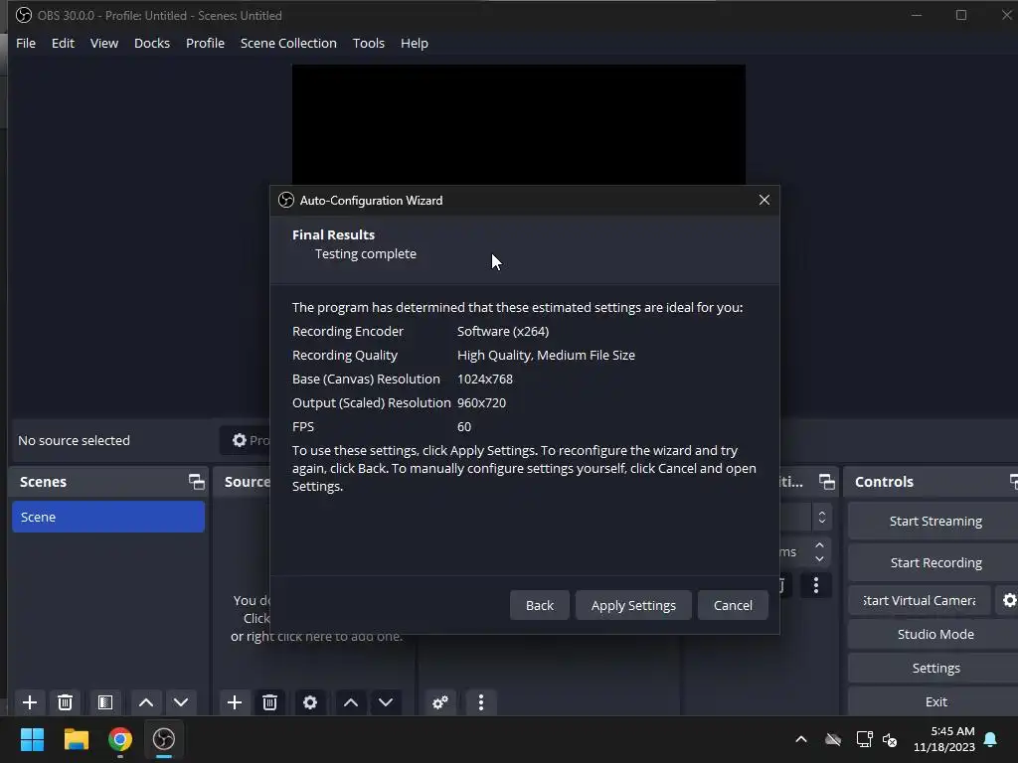Move source down with arrow icon
The width and height of the screenshot is (1018, 763).
click(386, 702)
